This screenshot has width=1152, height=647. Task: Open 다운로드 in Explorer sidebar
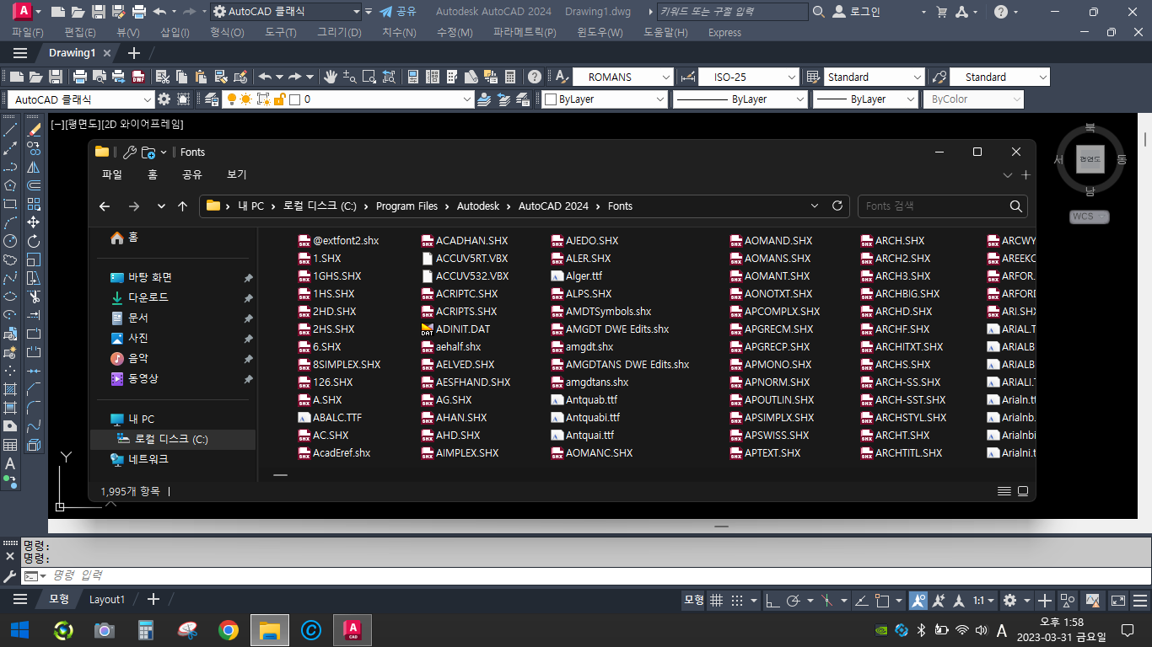148,297
